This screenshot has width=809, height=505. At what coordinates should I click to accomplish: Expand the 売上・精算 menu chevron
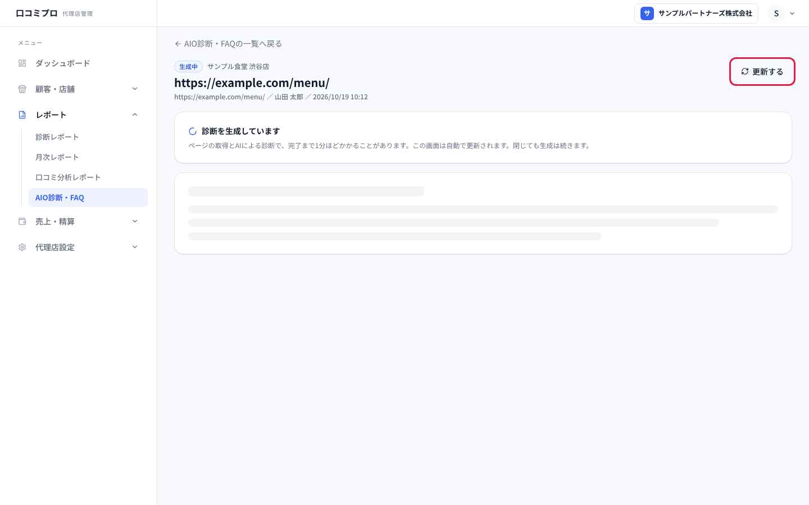pyautogui.click(x=135, y=221)
